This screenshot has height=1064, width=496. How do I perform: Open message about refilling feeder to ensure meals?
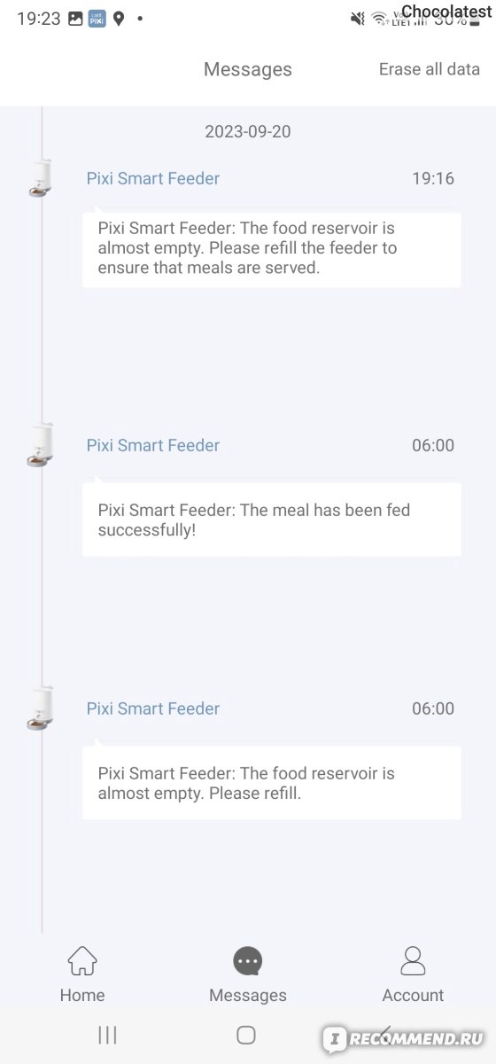[272, 248]
